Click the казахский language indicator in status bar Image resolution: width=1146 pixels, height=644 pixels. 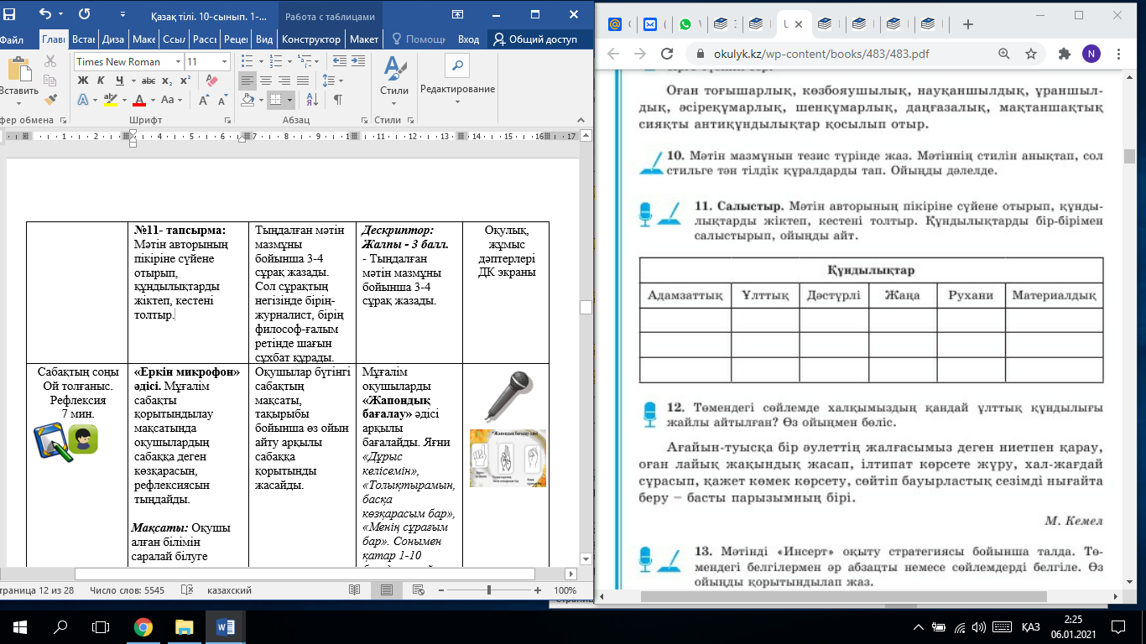(x=229, y=590)
